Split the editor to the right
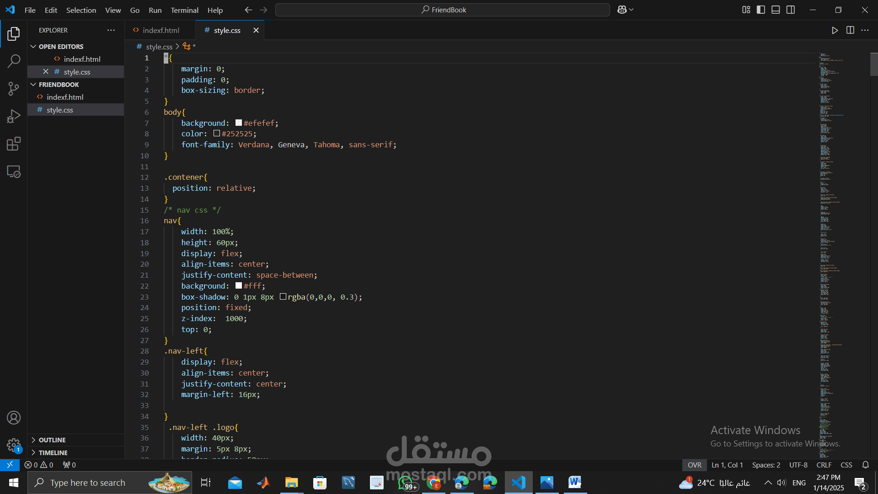The width and height of the screenshot is (878, 494). point(850,30)
